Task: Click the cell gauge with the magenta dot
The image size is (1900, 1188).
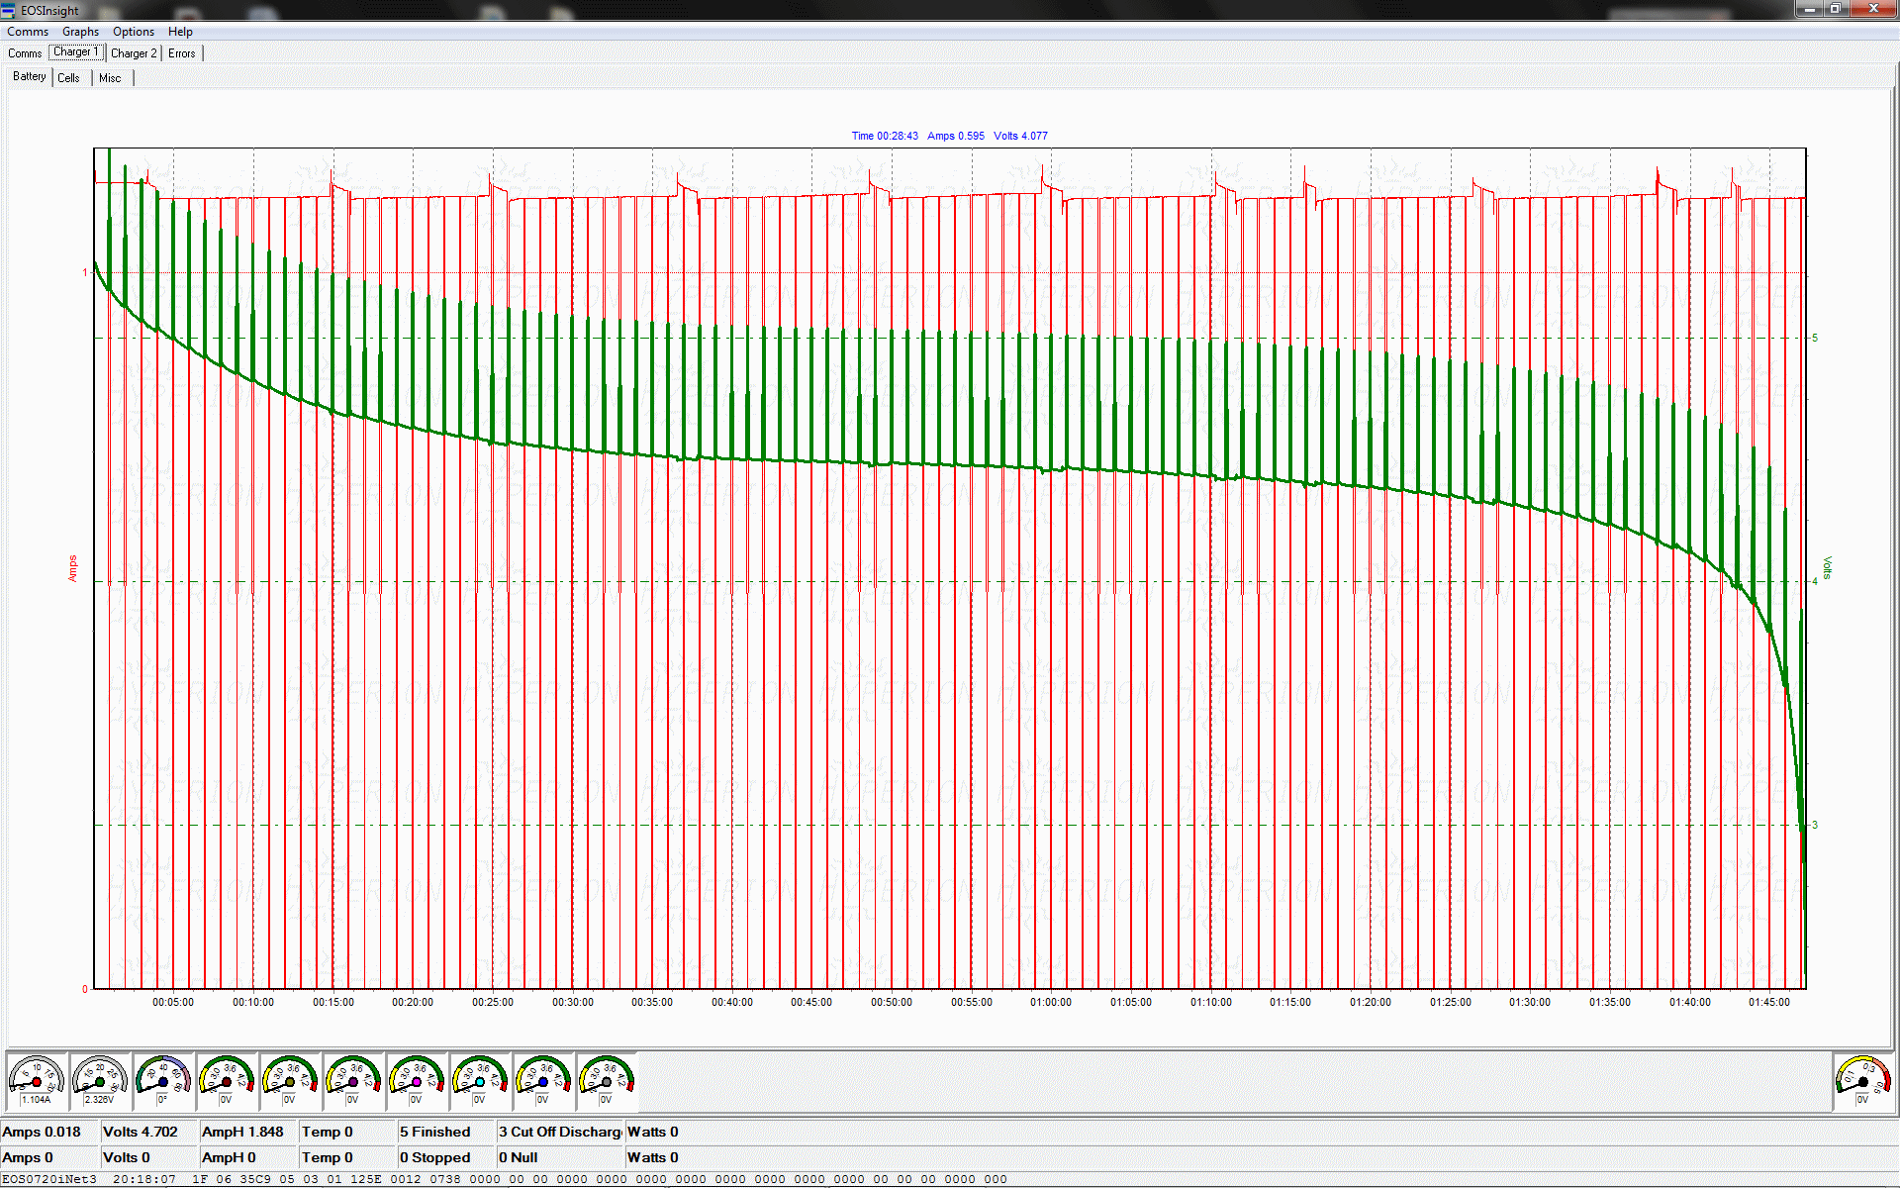Action: [x=417, y=1080]
